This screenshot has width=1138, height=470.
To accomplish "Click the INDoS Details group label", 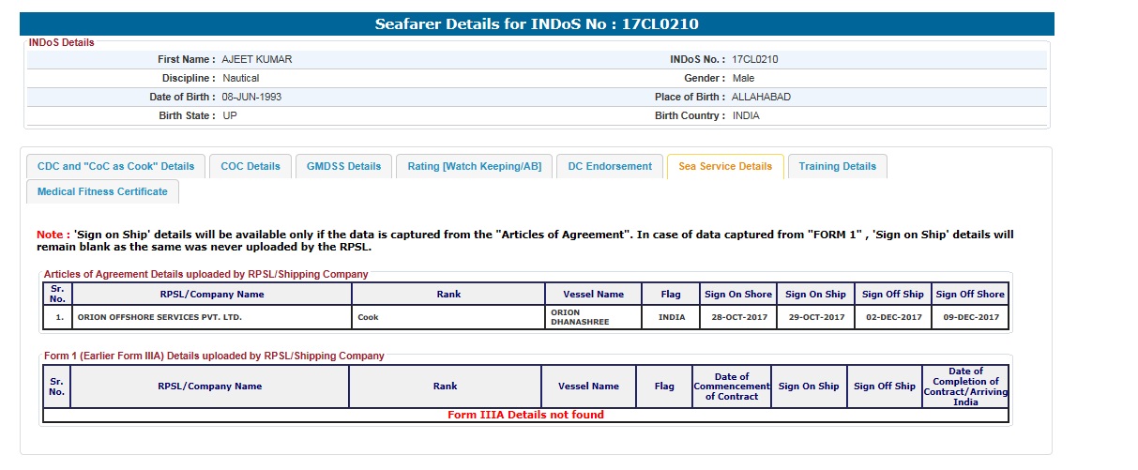I will (x=61, y=42).
